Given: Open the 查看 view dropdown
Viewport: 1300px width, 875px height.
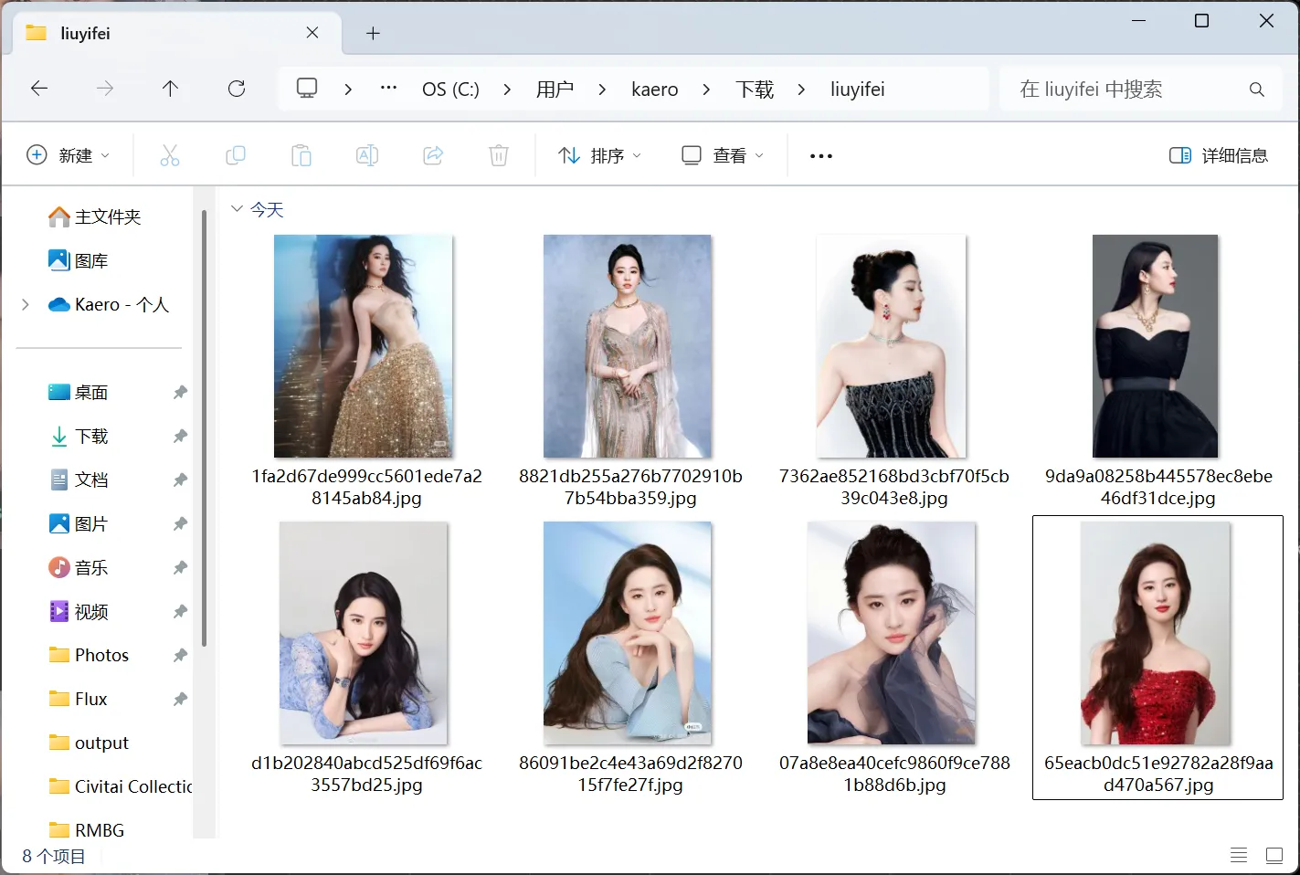Looking at the screenshot, I should 723,155.
